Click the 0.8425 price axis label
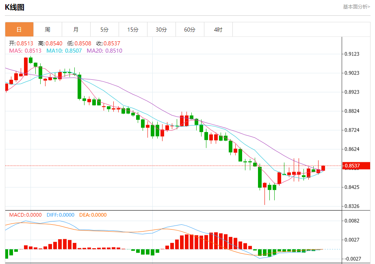Image resolution: width=375 pixels, height=264 pixels. pos(352,187)
